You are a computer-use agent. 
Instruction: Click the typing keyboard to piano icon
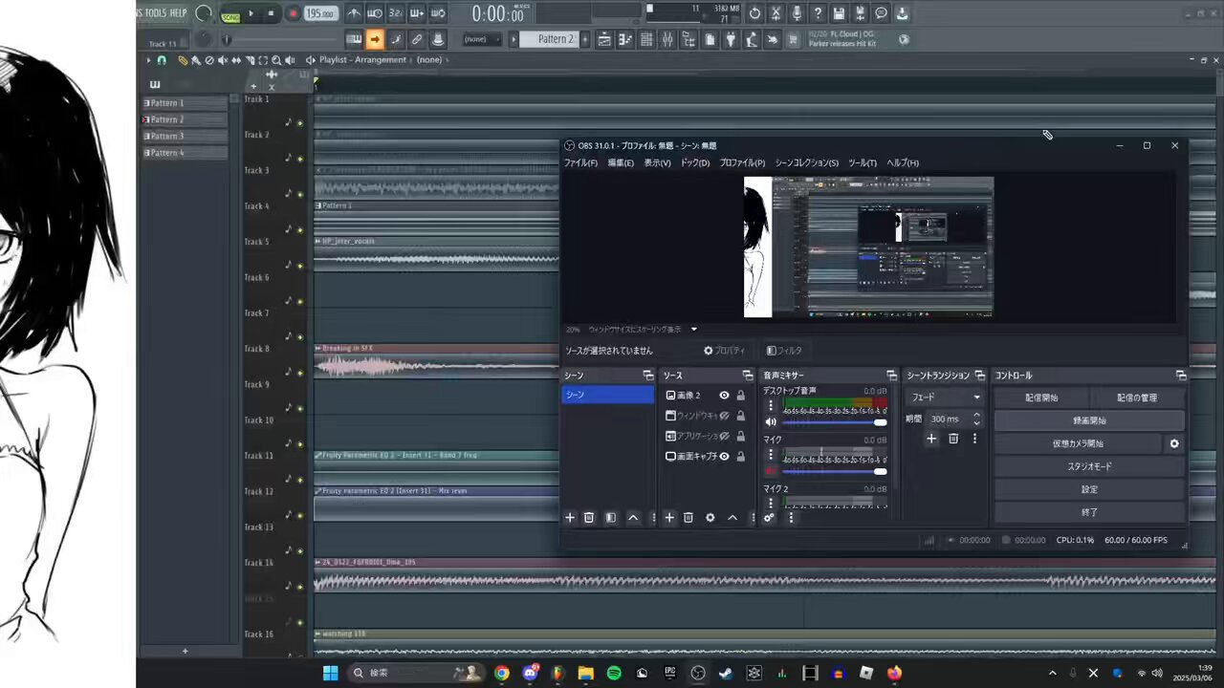tap(354, 39)
